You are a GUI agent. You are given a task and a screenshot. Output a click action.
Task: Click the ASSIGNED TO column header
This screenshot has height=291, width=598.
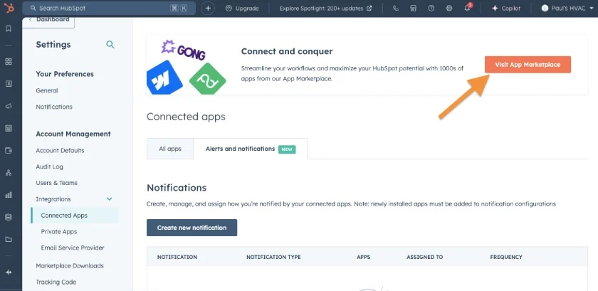pos(424,257)
